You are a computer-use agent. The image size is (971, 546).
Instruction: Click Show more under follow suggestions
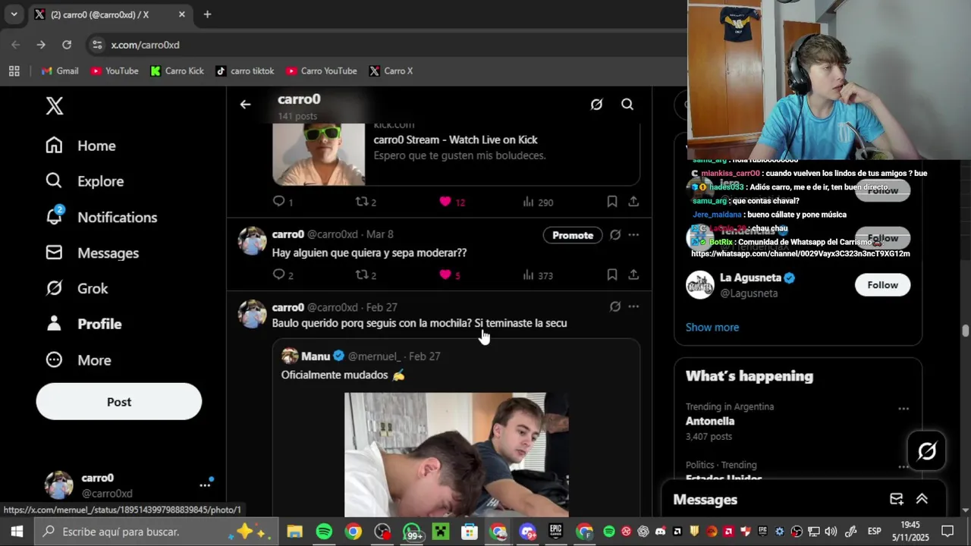point(712,328)
